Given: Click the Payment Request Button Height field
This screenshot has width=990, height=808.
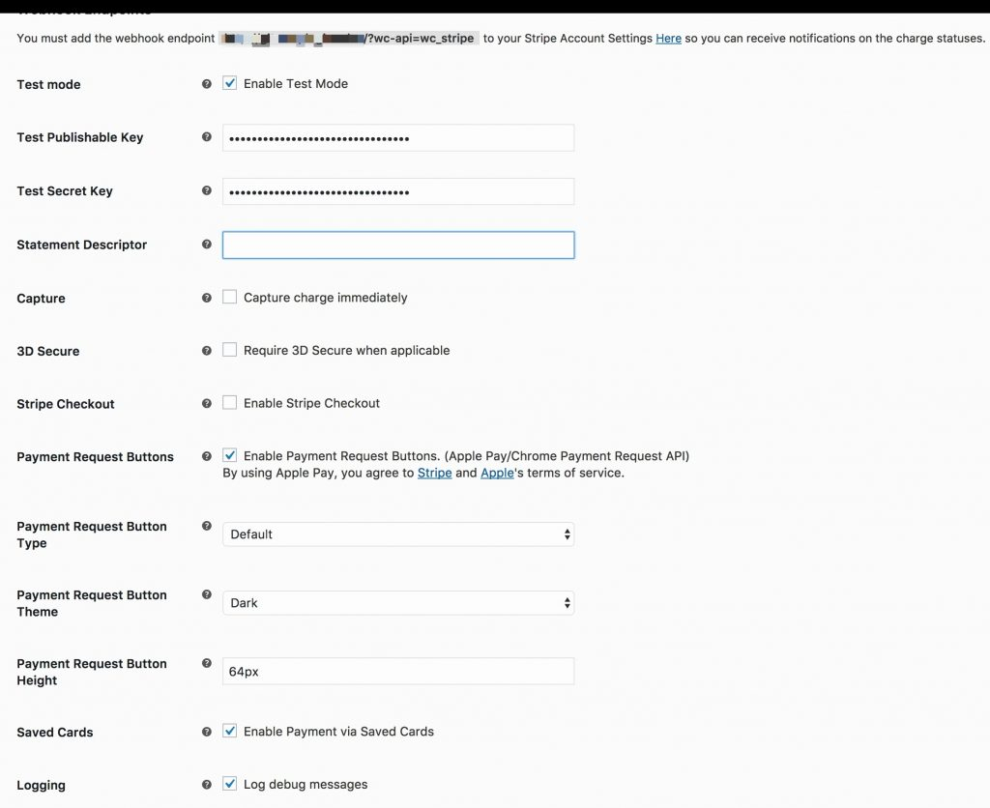Looking at the screenshot, I should tap(397, 671).
